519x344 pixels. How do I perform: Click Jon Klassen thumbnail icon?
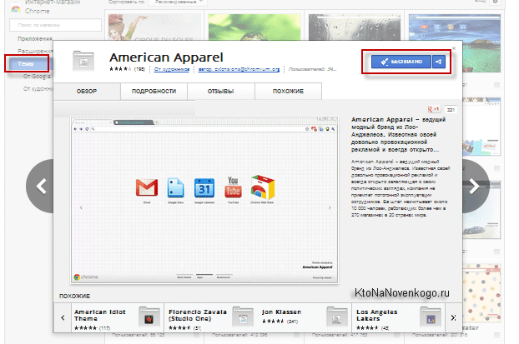336,317
